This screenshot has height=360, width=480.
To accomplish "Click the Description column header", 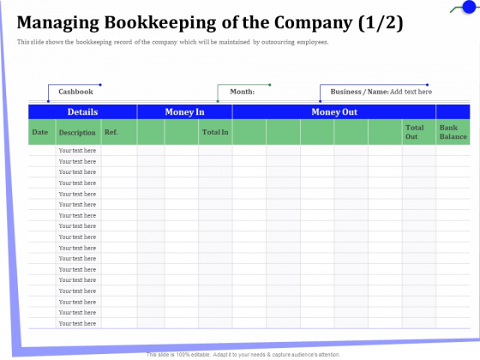I will click(78, 132).
